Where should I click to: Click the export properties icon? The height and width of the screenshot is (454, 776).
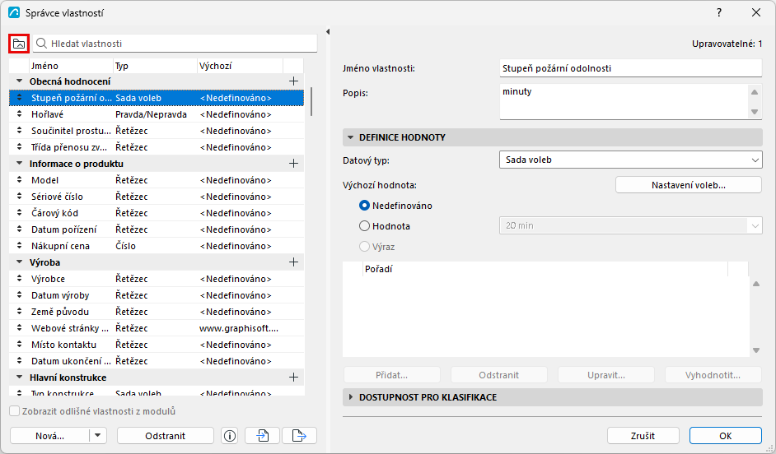(299, 436)
